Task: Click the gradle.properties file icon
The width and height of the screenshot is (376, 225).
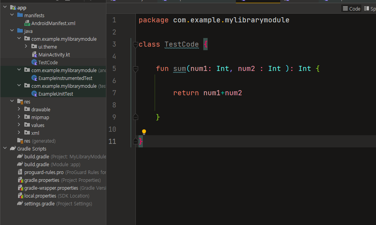Action: (x=20, y=180)
